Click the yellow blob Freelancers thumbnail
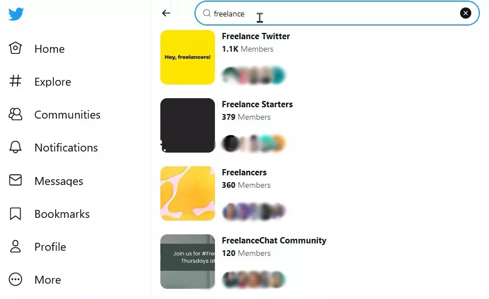Image resolution: width=489 pixels, height=299 pixels. coord(188,193)
